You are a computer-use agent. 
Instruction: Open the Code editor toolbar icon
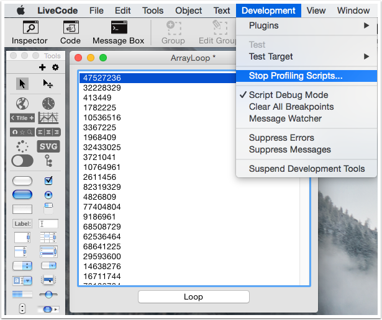coord(70,33)
